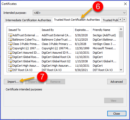130x120 pixels.
Task: Click the DigiCert High Assurance certificate icon
Action: [10, 66]
